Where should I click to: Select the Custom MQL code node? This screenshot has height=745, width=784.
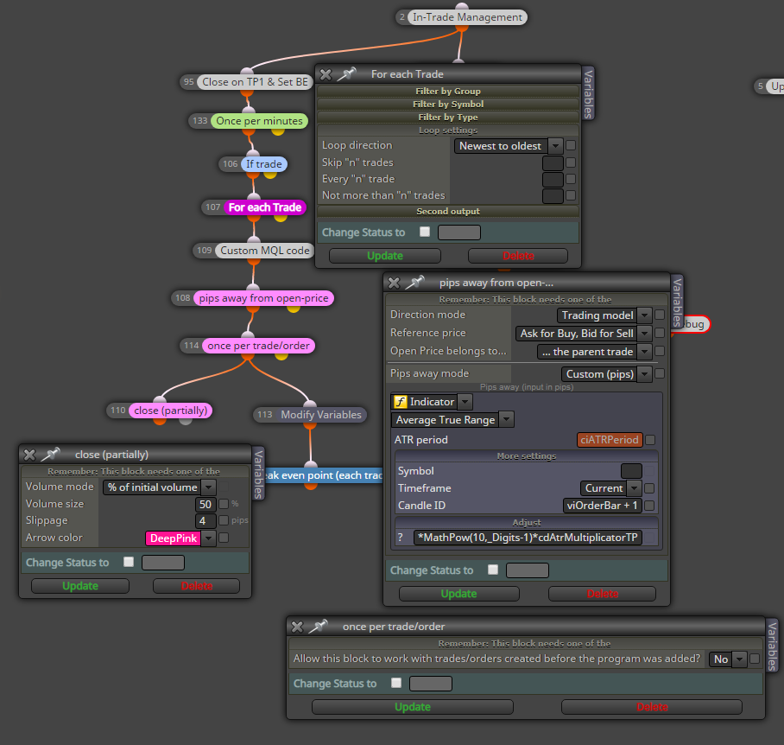tap(265, 250)
